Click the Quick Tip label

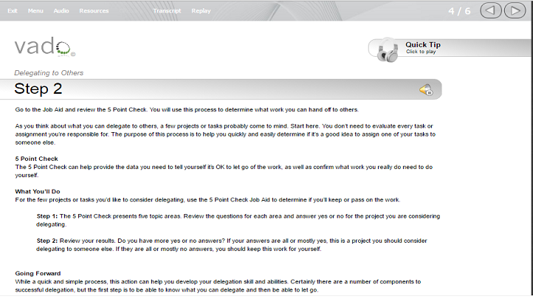point(423,44)
